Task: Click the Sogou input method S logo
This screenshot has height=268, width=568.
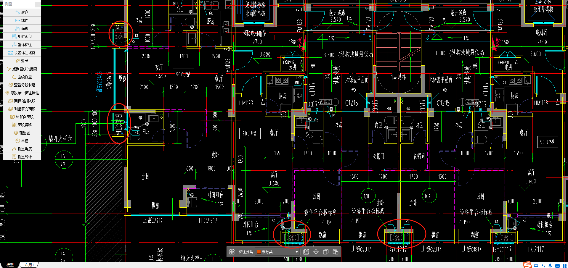Action: coord(527,265)
